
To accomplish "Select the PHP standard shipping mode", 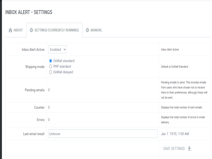I will (51, 67).
